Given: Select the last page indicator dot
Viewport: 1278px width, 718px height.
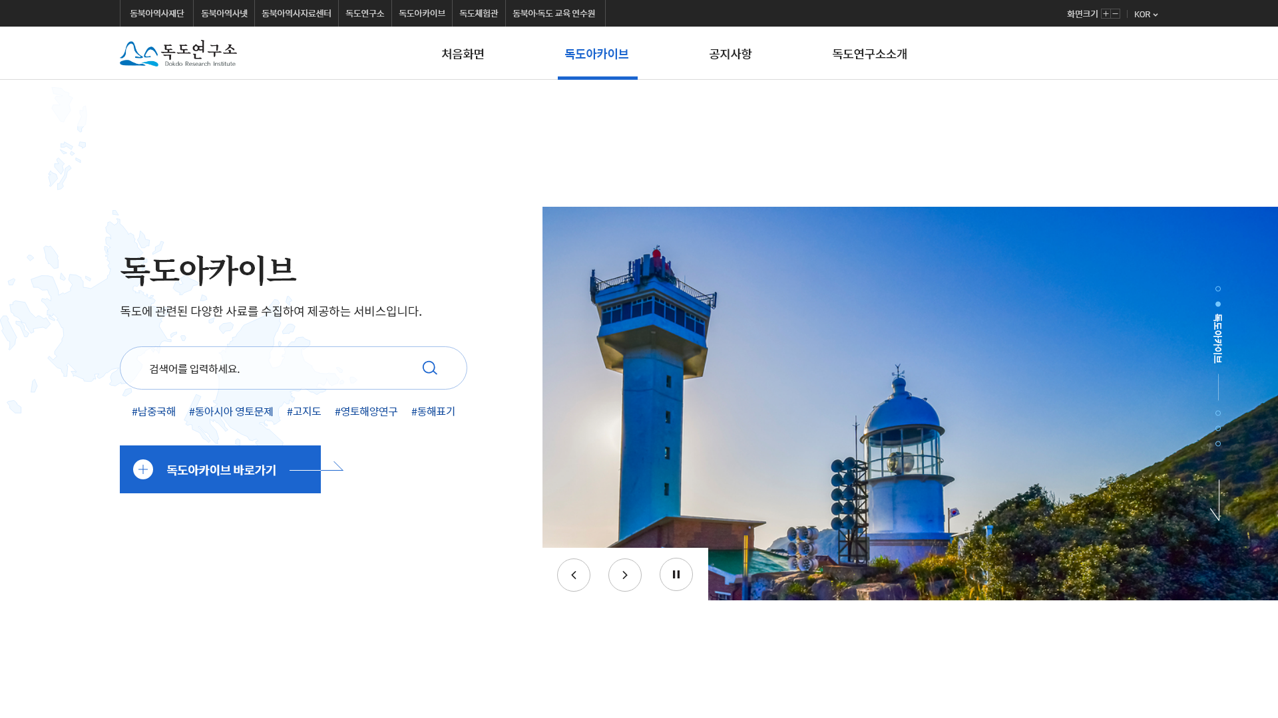Looking at the screenshot, I should (x=1218, y=444).
